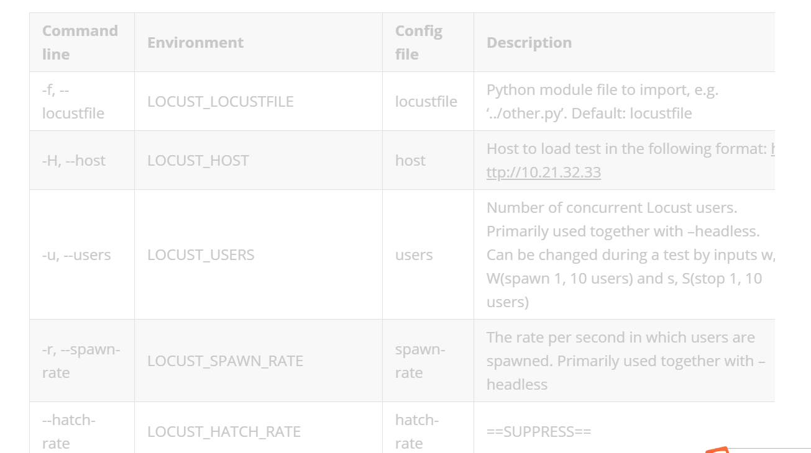
Task: Click the "-f, --locustfile" command cell
Action: [73, 102]
